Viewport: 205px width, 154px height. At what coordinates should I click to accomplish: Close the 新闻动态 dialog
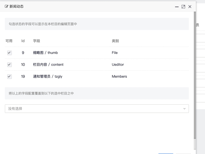click(x=190, y=7)
